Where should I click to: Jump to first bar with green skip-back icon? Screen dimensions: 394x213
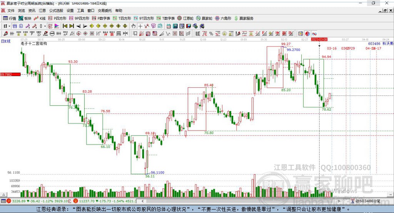click(65, 26)
